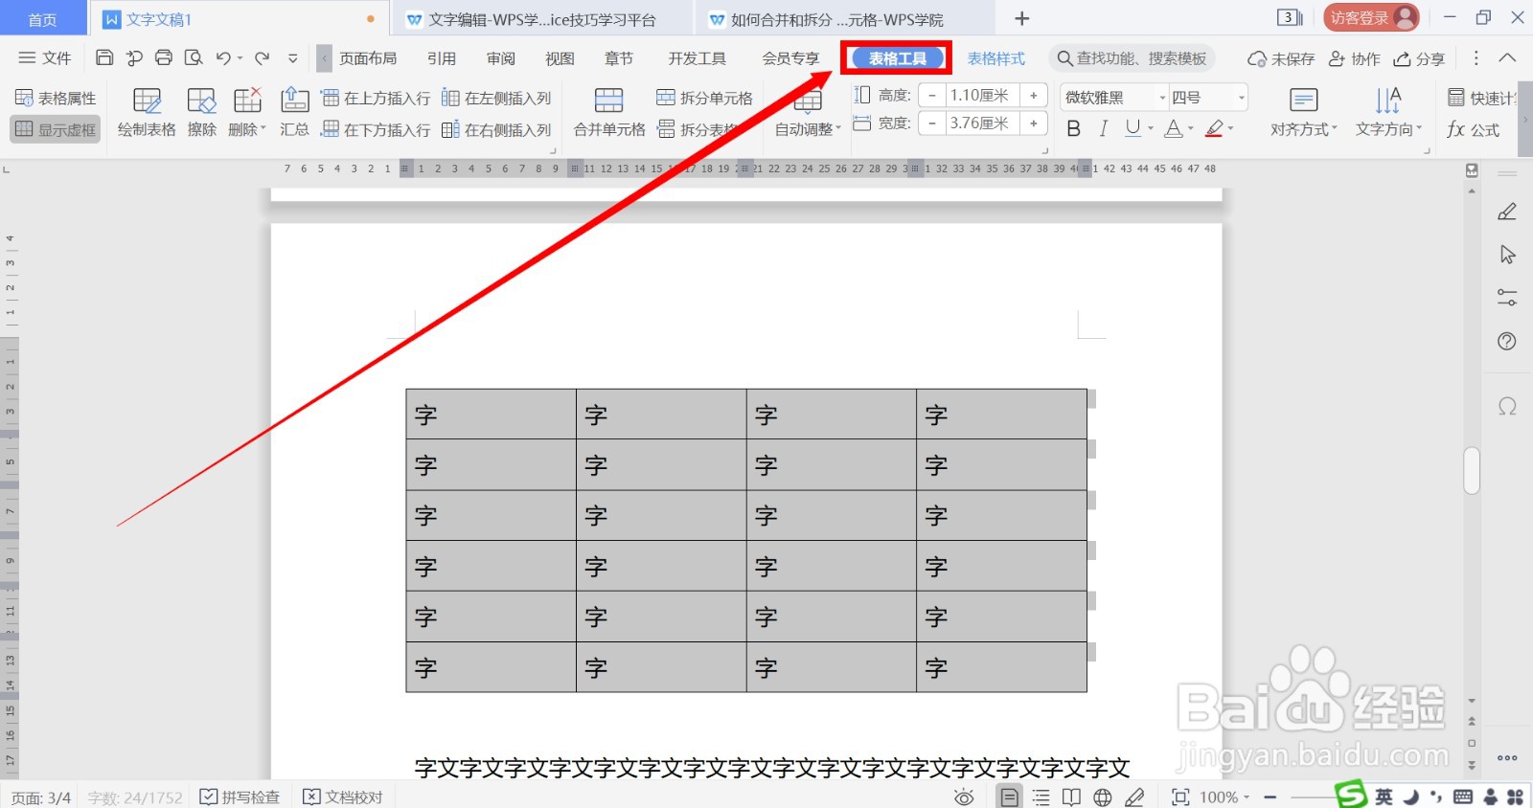Click the highlight color pen swatch

[1214, 128]
